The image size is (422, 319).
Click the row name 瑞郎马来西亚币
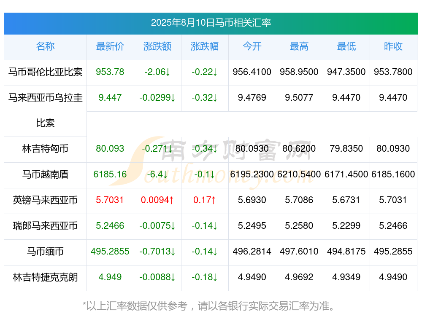pyautogui.click(x=45, y=226)
